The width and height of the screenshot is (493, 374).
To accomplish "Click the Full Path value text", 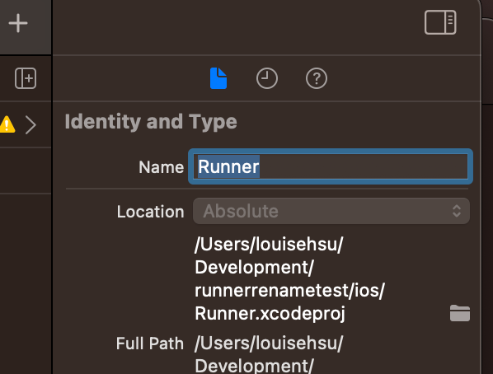I will [269, 354].
